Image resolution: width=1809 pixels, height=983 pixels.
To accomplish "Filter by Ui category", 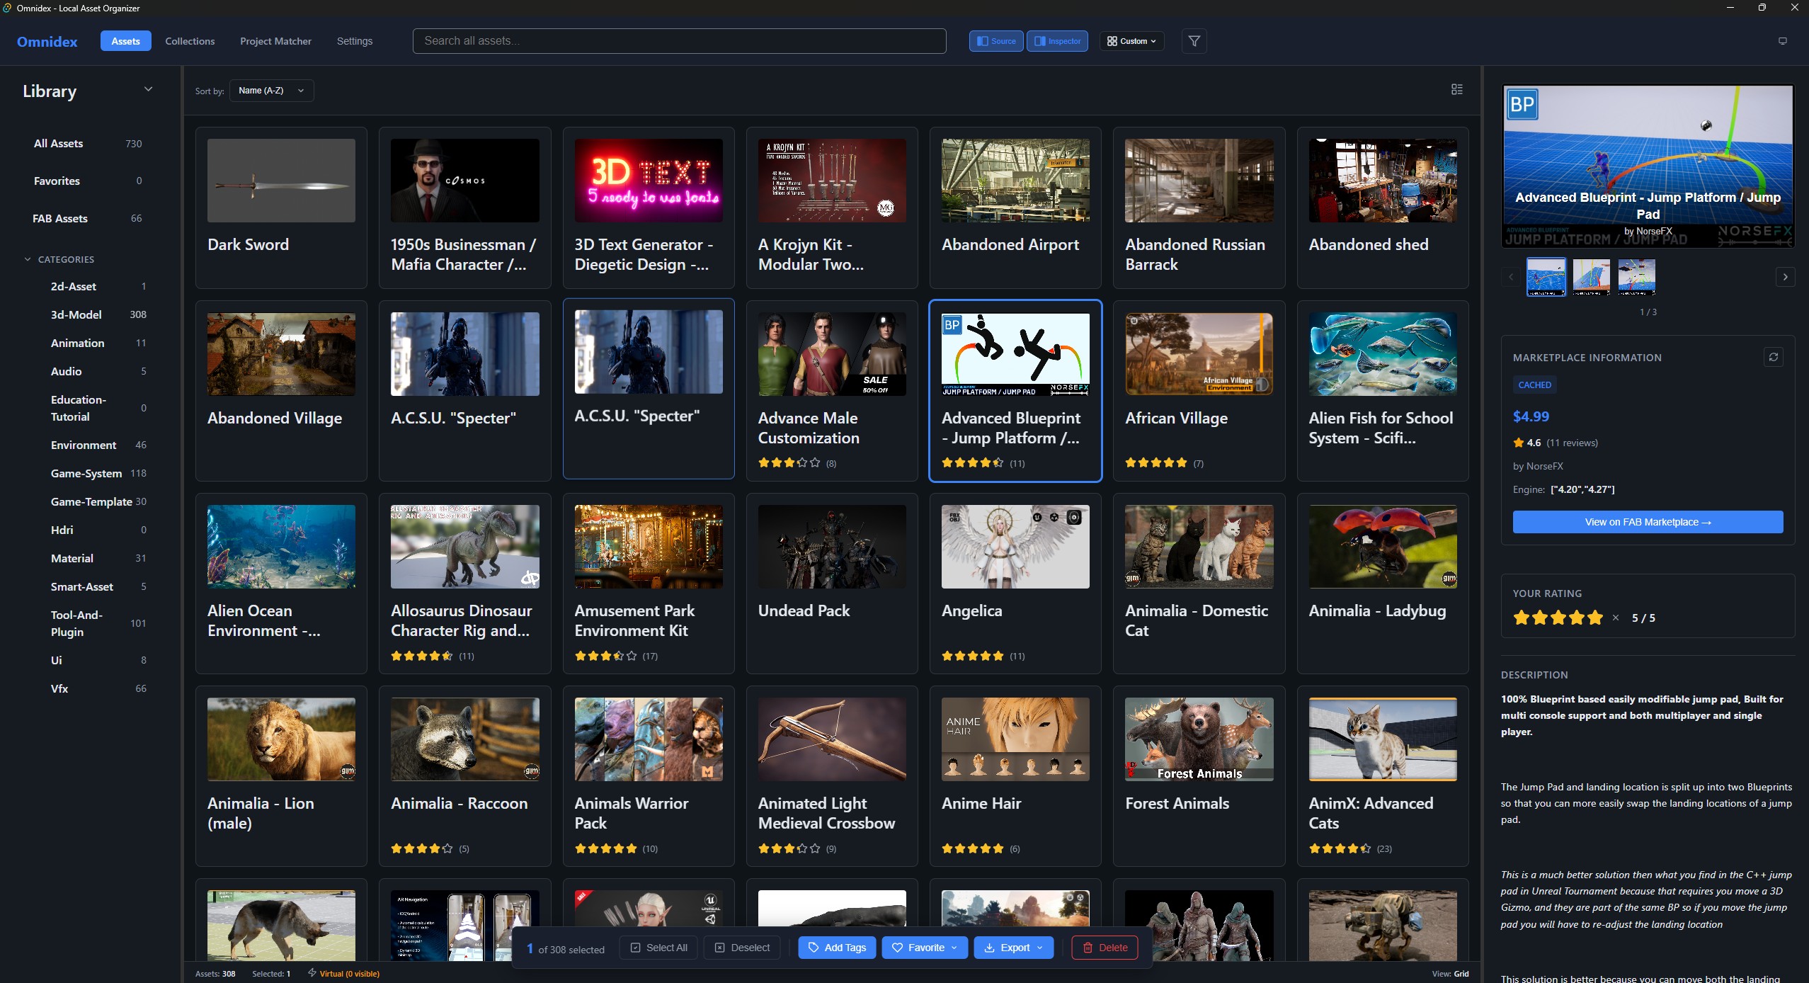I will click(98, 660).
